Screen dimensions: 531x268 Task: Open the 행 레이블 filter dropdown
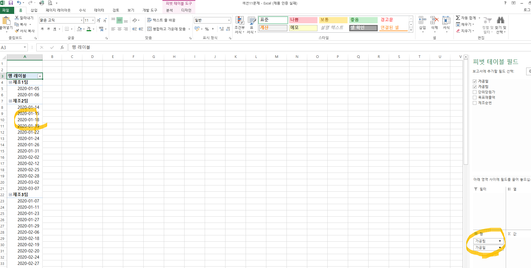pyautogui.click(x=40, y=76)
